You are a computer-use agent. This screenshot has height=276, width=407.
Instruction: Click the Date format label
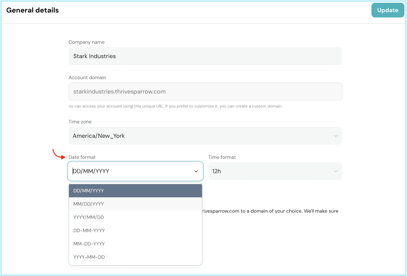(82, 157)
